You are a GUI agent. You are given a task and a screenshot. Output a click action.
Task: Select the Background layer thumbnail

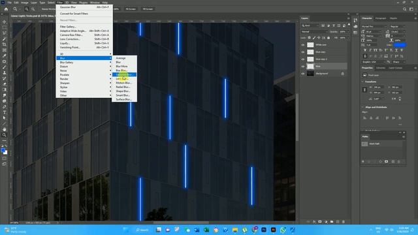tap(310, 74)
